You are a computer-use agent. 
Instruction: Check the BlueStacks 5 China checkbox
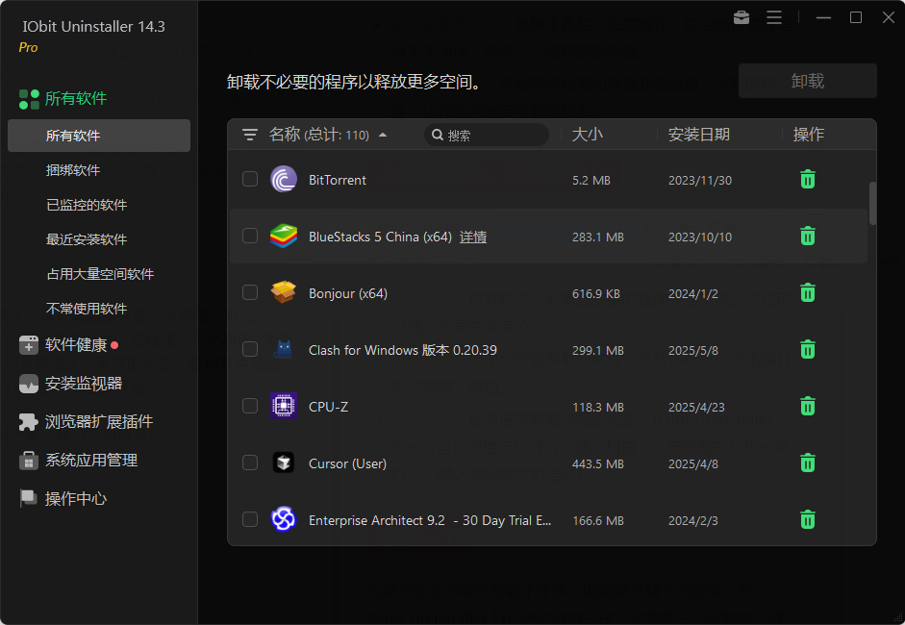[x=250, y=236]
